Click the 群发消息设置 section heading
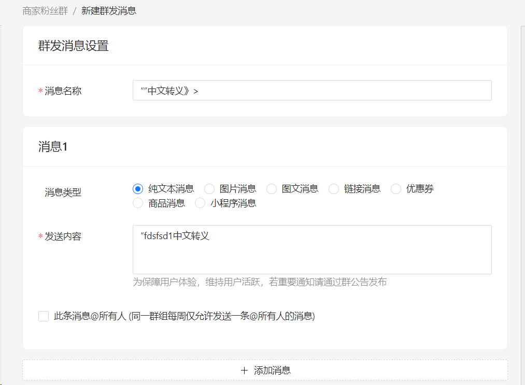This screenshot has height=385, width=525. click(x=73, y=46)
